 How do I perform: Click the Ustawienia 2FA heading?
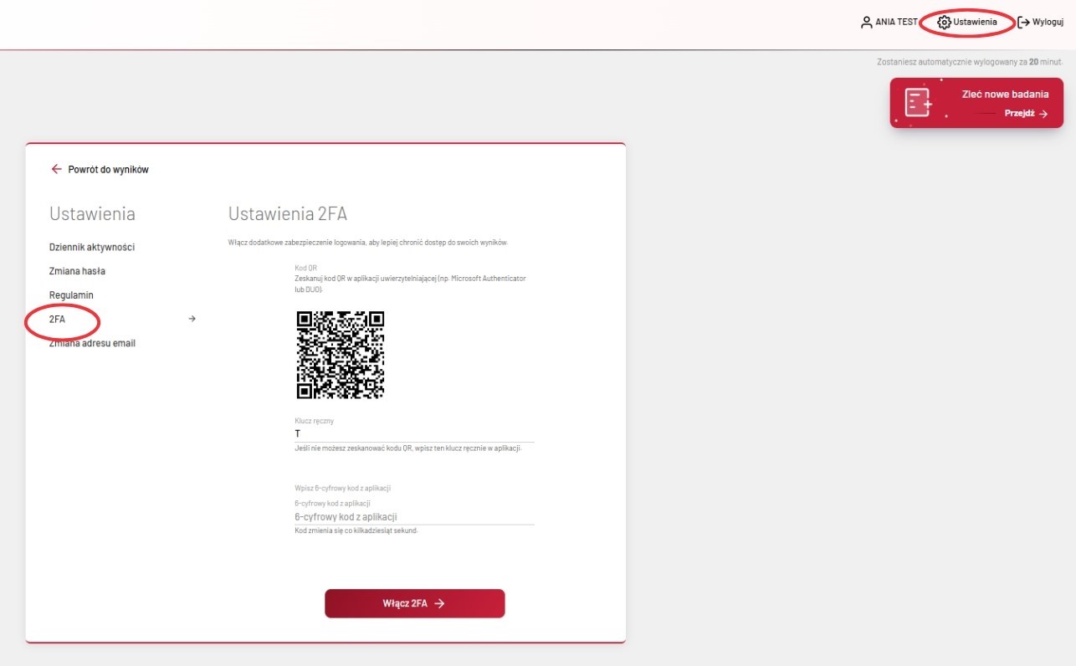pos(288,213)
